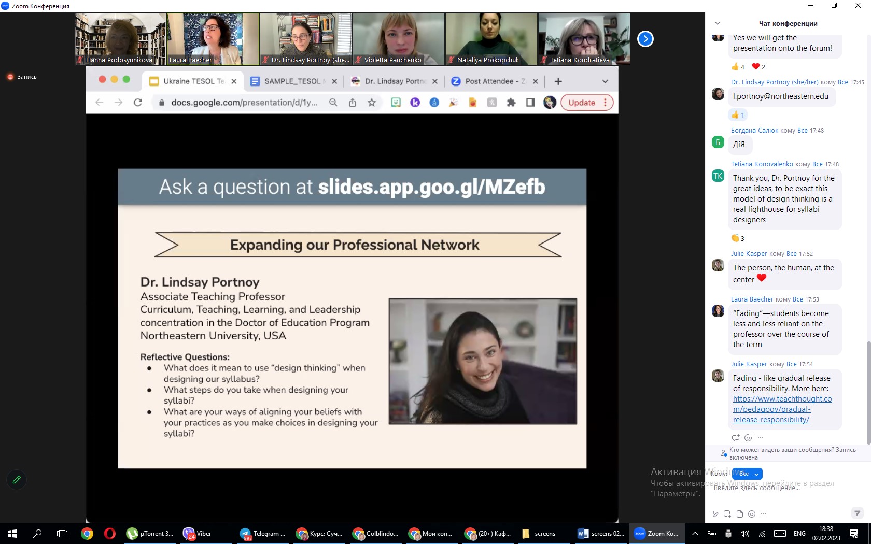Open text formatting options in chat
Screen dimensions: 871x544
click(x=715, y=514)
